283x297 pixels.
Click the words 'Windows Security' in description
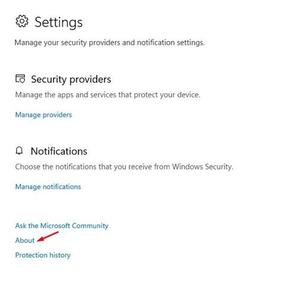click(202, 167)
